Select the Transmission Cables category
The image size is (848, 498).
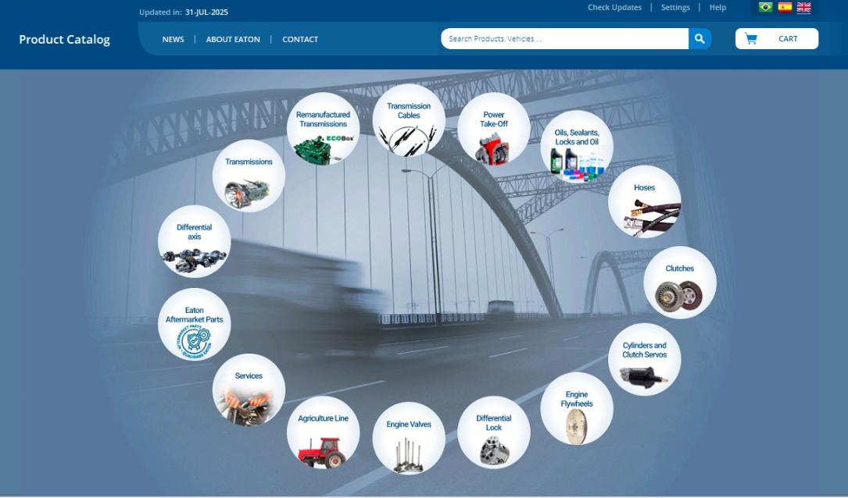[409, 120]
